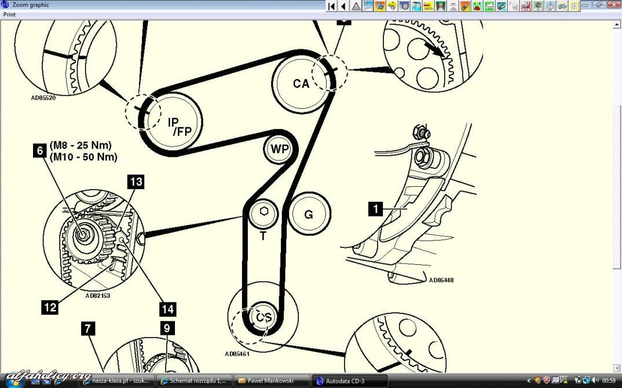Screen dimensions: 622x388
Task: Open the Print menu
Action: click(x=9, y=14)
